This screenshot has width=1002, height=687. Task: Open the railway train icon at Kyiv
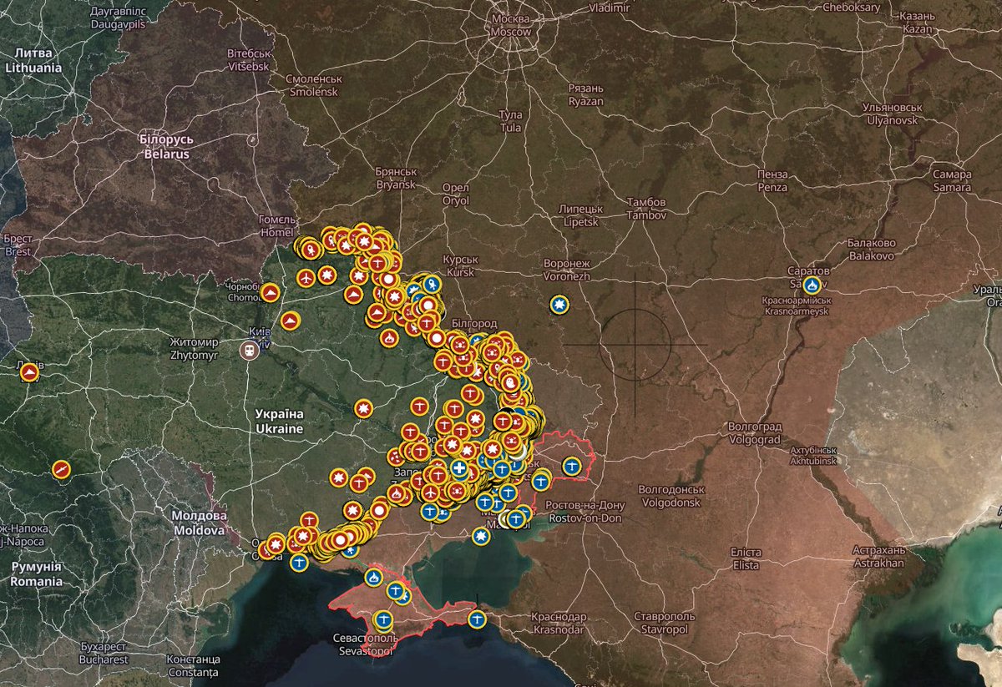pos(248,350)
